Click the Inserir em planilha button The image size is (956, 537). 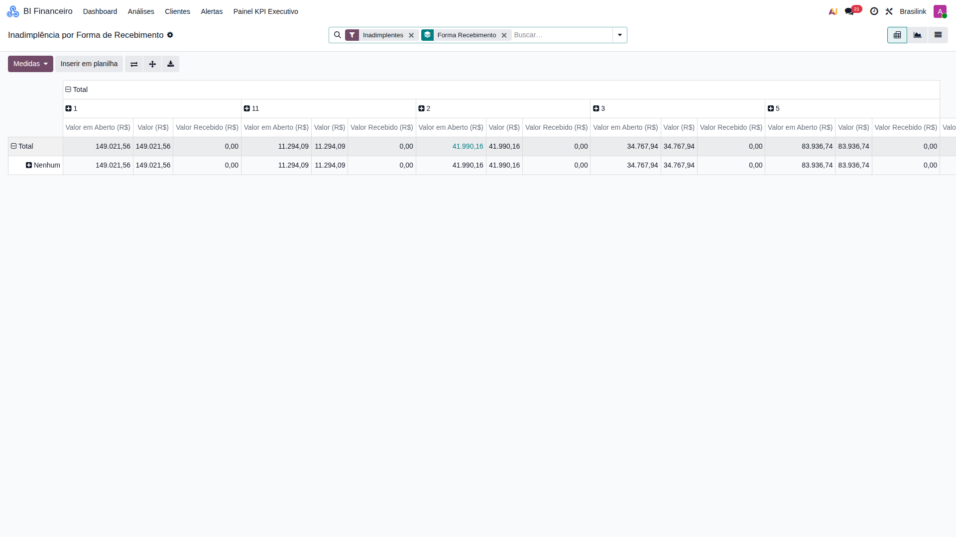coord(89,64)
